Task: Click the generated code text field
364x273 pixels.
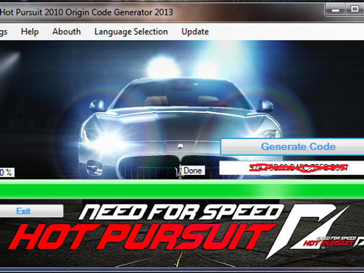Action: [x=292, y=168]
